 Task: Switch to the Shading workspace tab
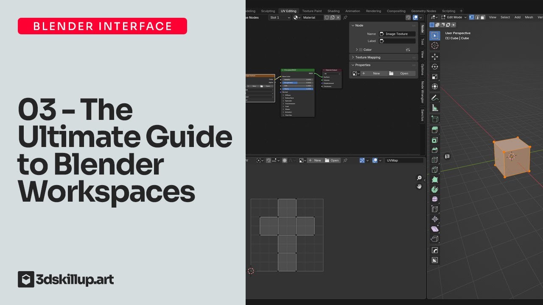[333, 11]
